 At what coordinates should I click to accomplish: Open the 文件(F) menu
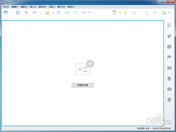pos(6,7)
